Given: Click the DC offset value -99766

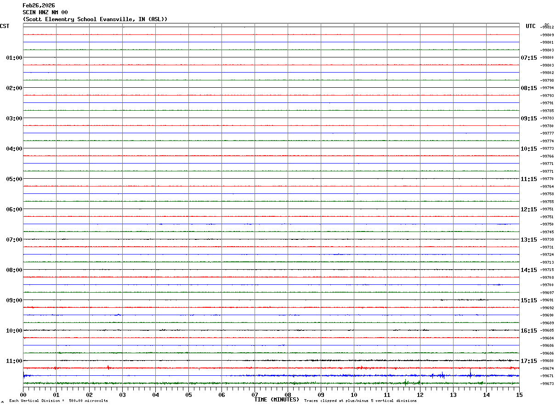Looking at the screenshot, I should (547, 156).
